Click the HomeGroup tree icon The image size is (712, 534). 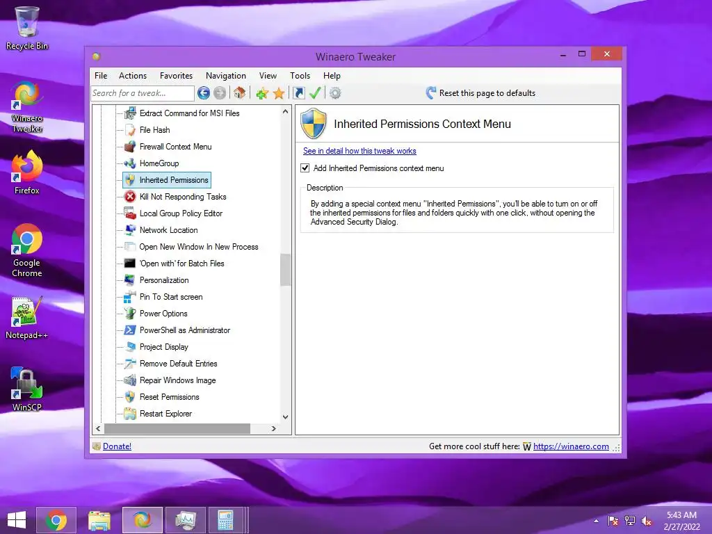click(x=130, y=163)
